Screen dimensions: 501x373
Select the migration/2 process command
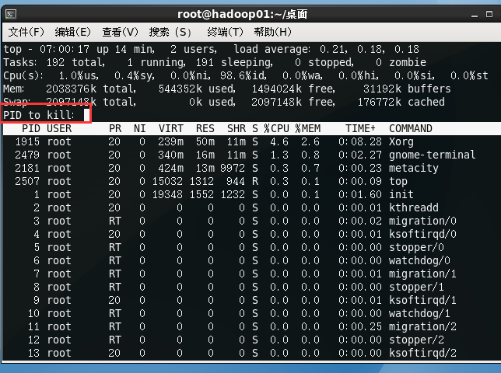pos(422,326)
